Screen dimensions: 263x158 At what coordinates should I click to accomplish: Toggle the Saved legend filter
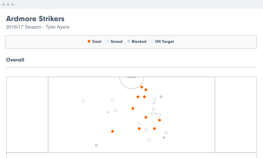(114, 41)
